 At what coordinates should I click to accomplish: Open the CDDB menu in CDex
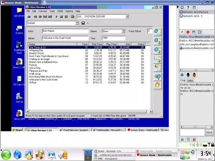tap(60, 11)
